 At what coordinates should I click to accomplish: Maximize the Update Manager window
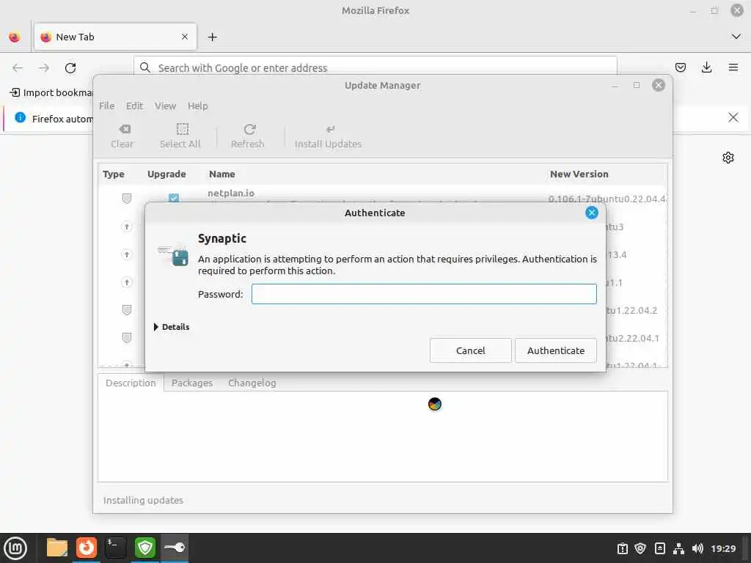tap(637, 85)
